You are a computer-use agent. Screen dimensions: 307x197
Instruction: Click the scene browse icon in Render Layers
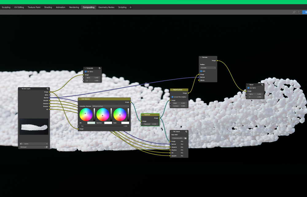(21, 144)
